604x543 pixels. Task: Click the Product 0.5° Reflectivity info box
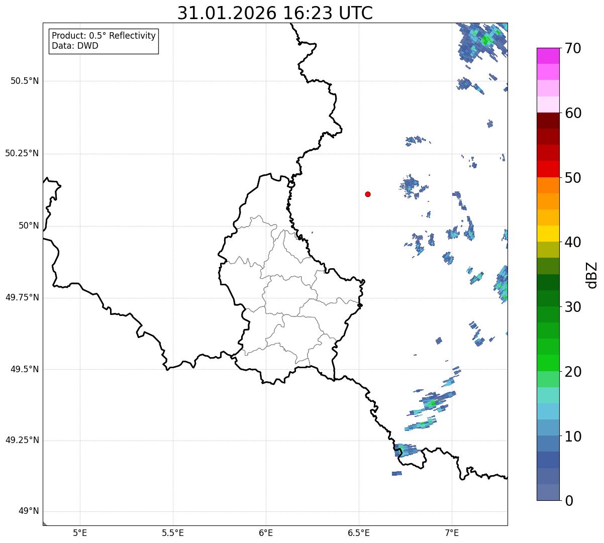point(104,41)
